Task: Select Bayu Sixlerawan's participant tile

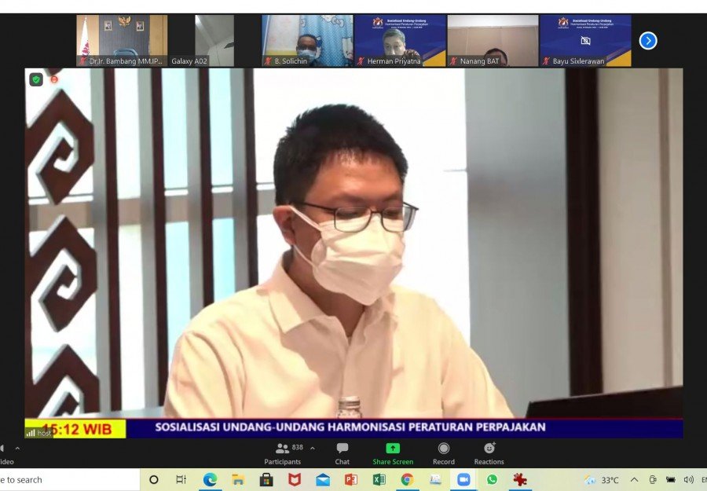Action: tap(586, 41)
